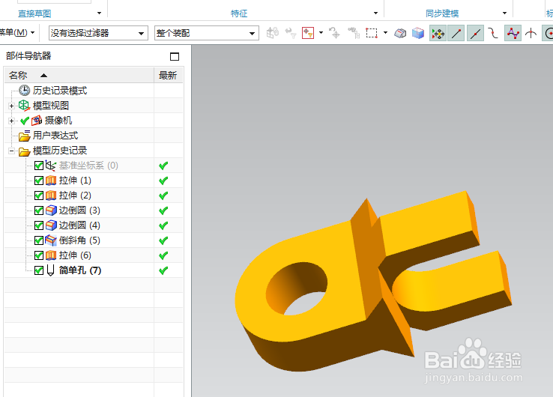Screen dimensions: 553x397
Task: Uncheck the 拉伸 (2) checkbox
Action: [x=39, y=196]
